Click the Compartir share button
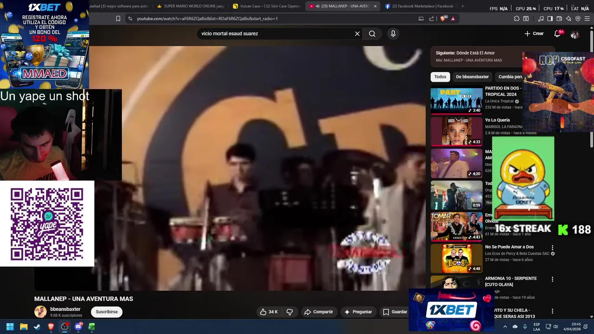Image resolution: width=594 pixels, height=334 pixels. pyautogui.click(x=318, y=312)
